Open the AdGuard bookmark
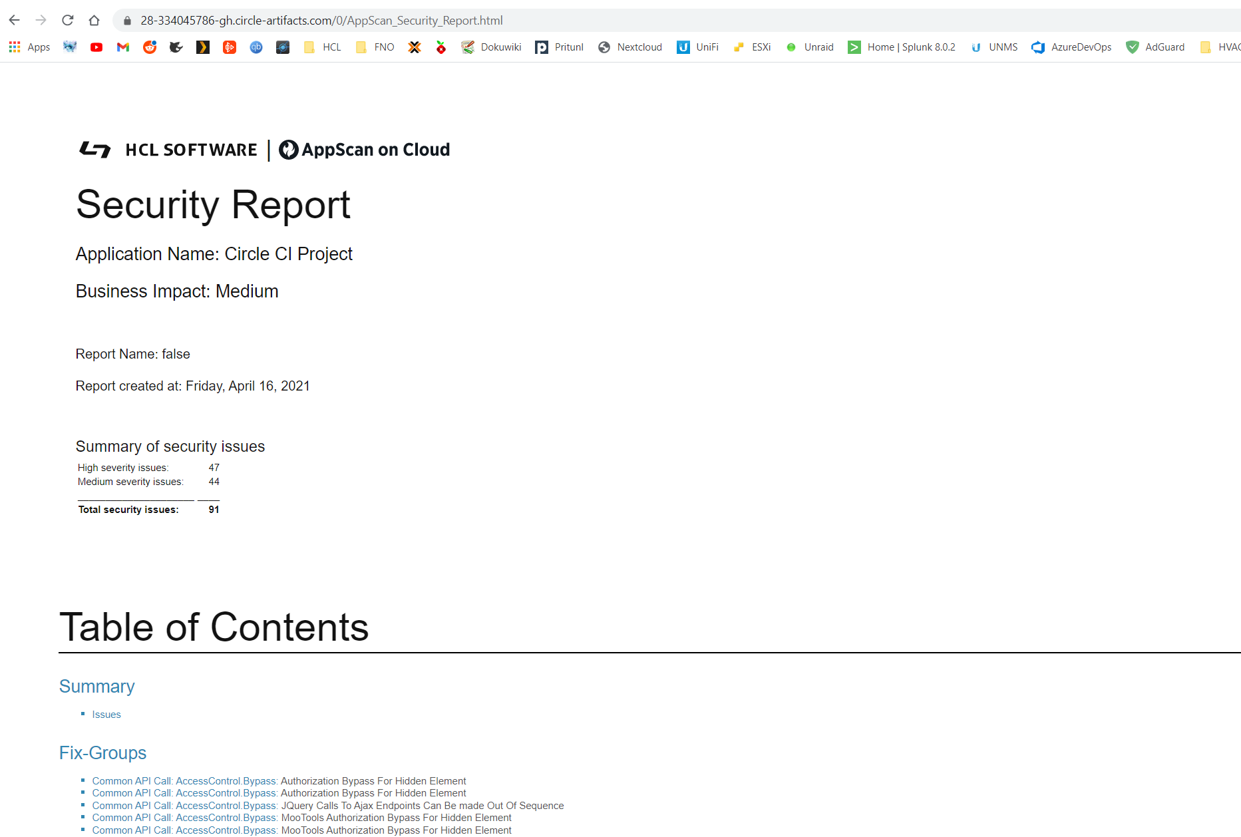Screen dimensions: 1241x837 (1156, 47)
